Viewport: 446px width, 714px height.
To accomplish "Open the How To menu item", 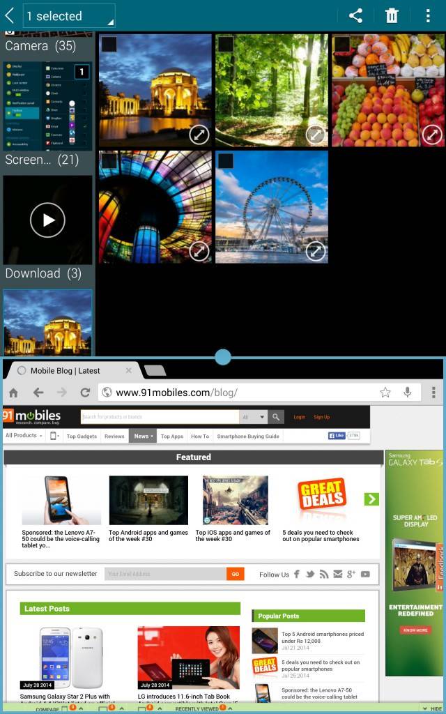I will [x=200, y=436].
